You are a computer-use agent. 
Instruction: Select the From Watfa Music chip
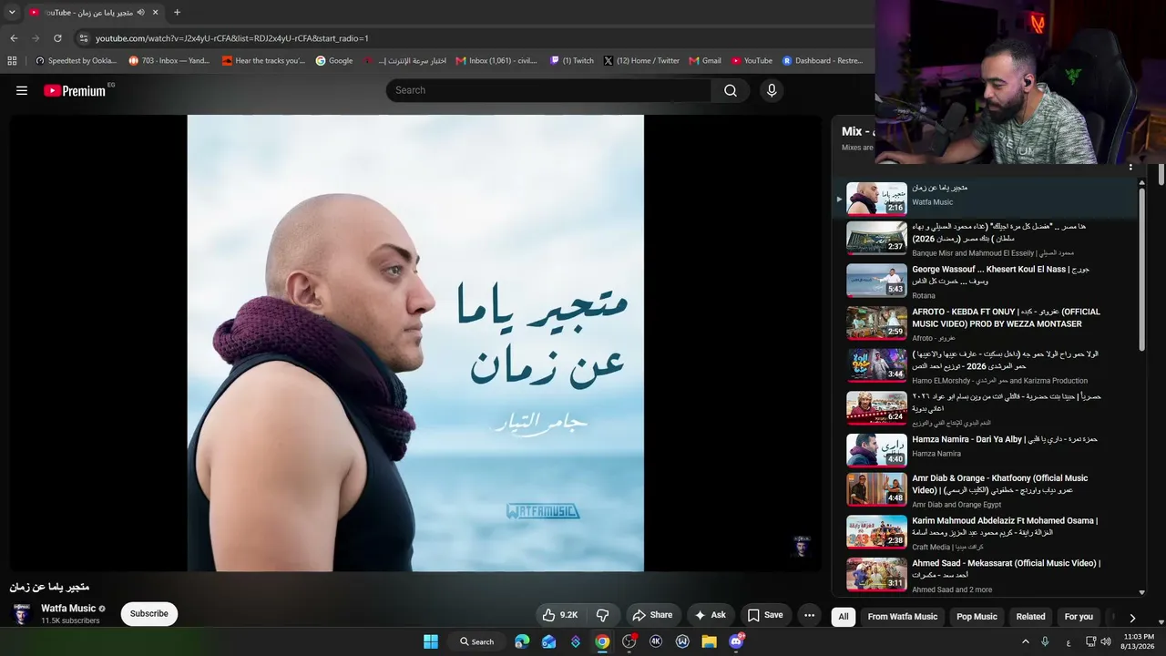(x=903, y=617)
